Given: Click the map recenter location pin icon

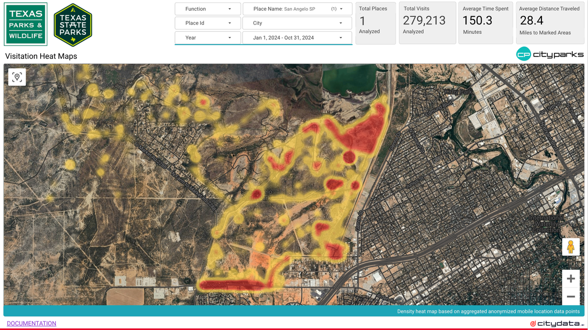Looking at the screenshot, I should [17, 77].
